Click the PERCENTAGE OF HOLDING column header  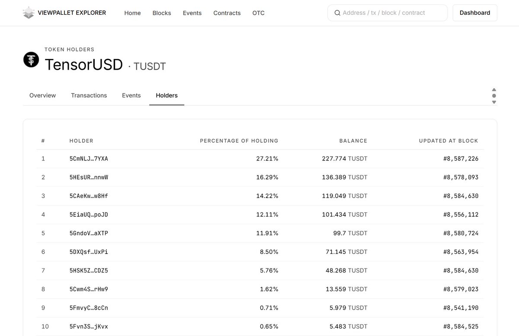click(239, 141)
